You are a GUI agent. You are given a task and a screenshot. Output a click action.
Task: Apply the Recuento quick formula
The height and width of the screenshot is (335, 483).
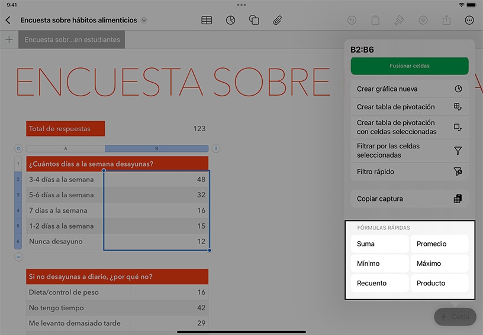(379, 283)
